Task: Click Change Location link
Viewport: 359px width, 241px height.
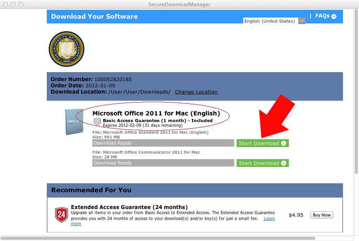Action: 196,92
